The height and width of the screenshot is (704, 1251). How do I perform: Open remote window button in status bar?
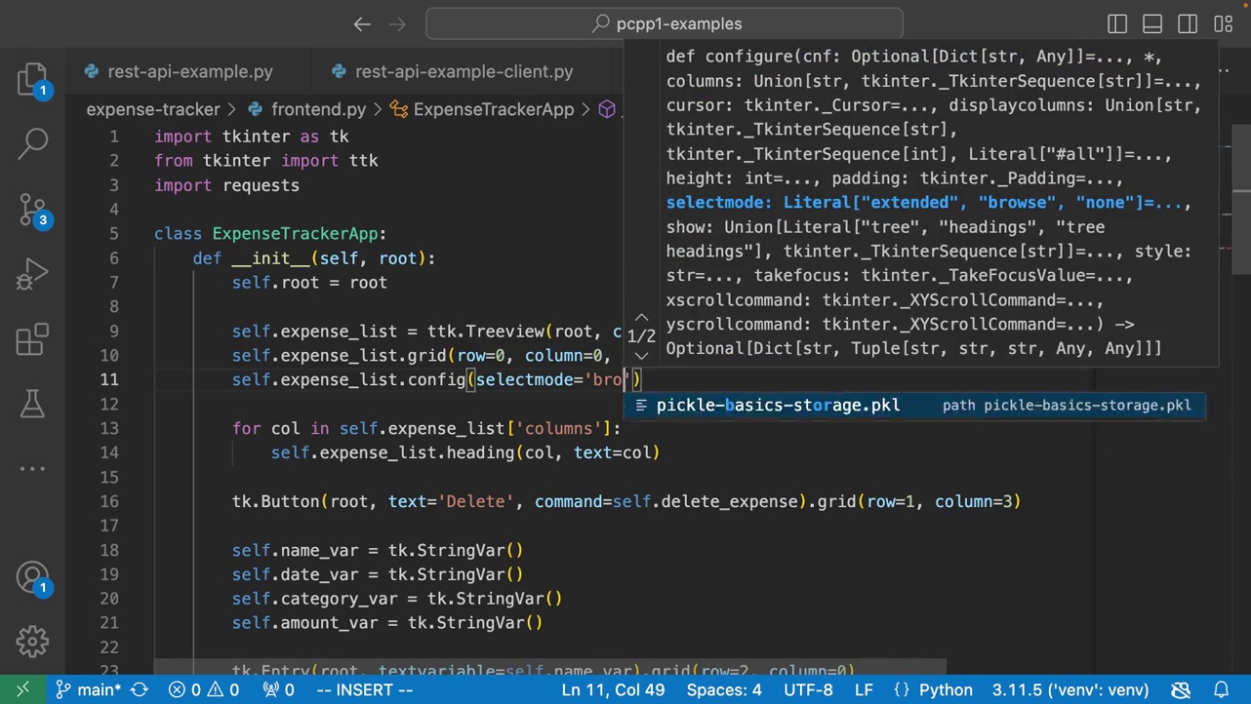[x=22, y=689]
